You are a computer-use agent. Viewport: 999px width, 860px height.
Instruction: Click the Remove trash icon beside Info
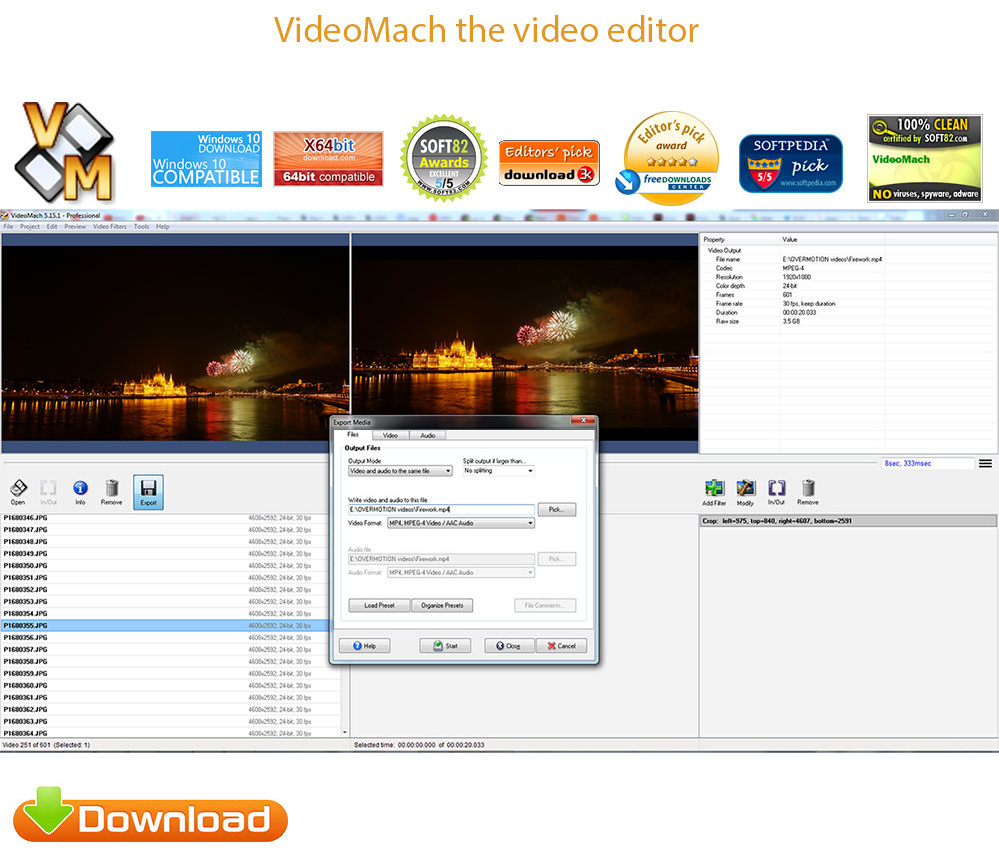point(112,491)
